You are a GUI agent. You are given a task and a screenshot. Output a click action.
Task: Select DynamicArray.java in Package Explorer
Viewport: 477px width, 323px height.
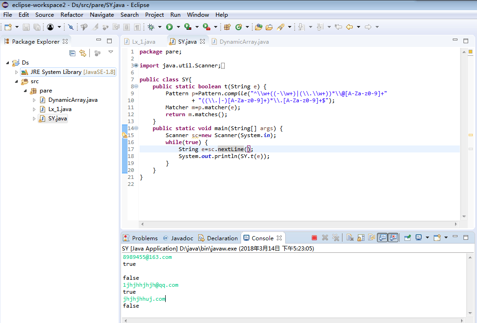[x=73, y=100]
